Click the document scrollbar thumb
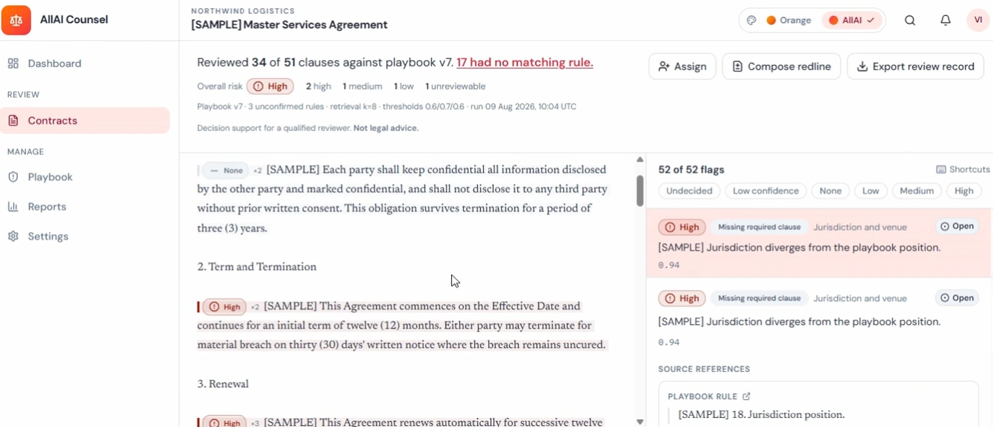Screen dimensions: 993x427 point(640,190)
